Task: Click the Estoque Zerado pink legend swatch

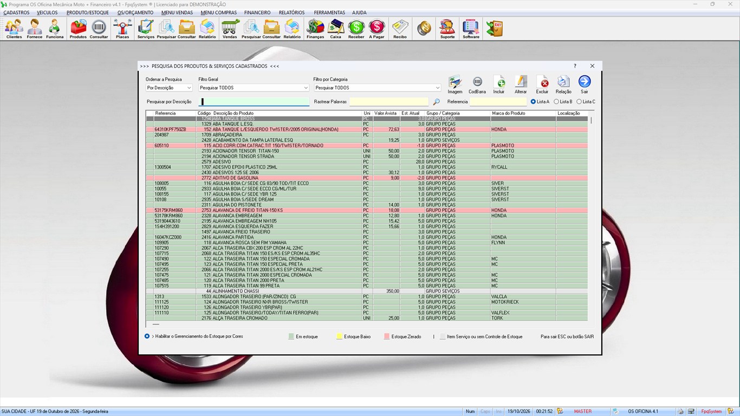Action: [387, 336]
